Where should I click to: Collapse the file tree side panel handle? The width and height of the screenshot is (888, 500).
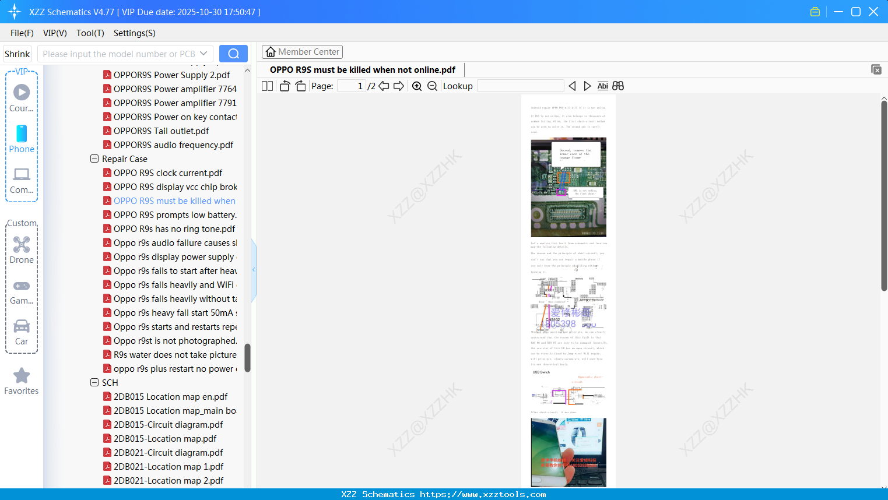coord(254,270)
